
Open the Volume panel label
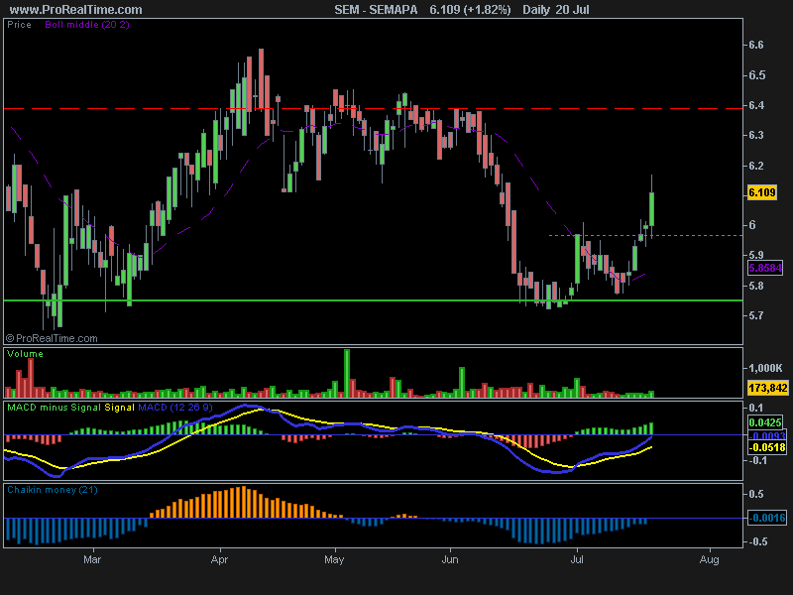(x=25, y=353)
